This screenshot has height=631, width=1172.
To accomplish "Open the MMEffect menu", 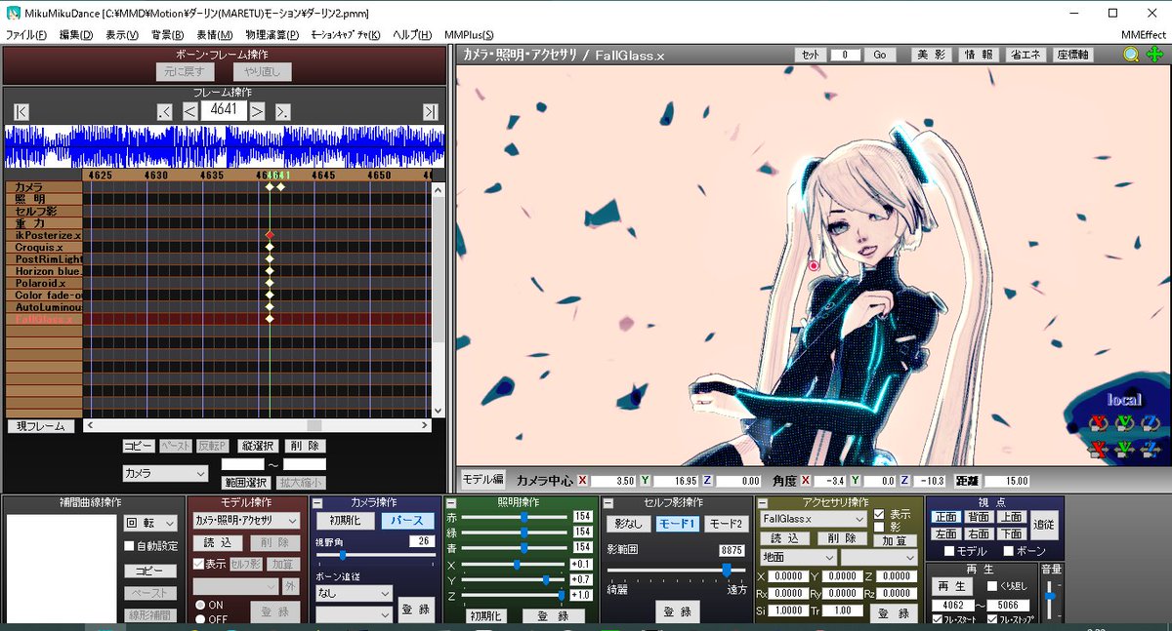I will (x=1144, y=35).
